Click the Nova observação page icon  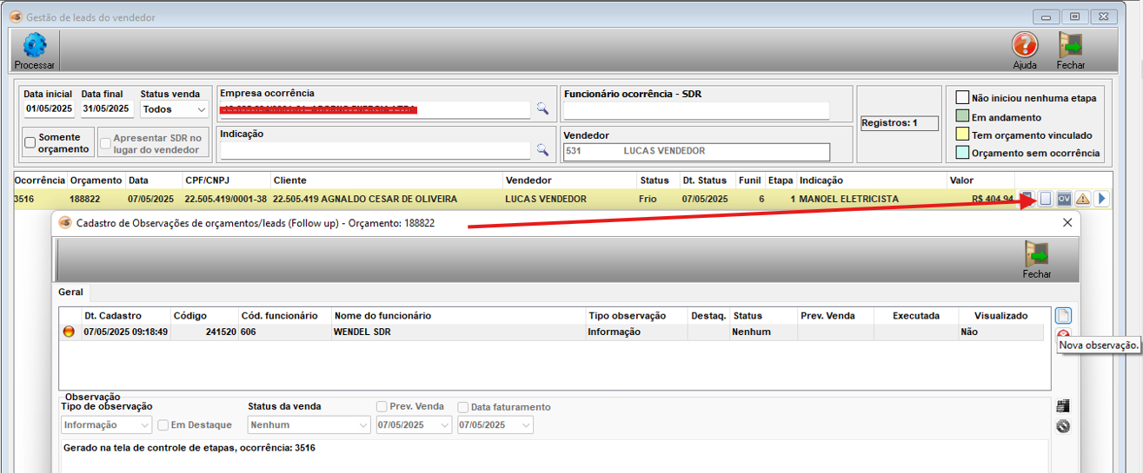click(x=1063, y=315)
